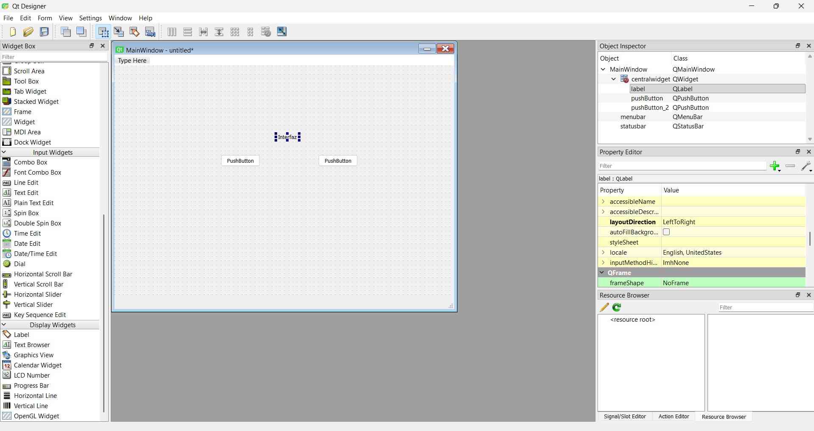Screen dimensions: 814x431
Task: Expand the locale property
Action: [603, 252]
